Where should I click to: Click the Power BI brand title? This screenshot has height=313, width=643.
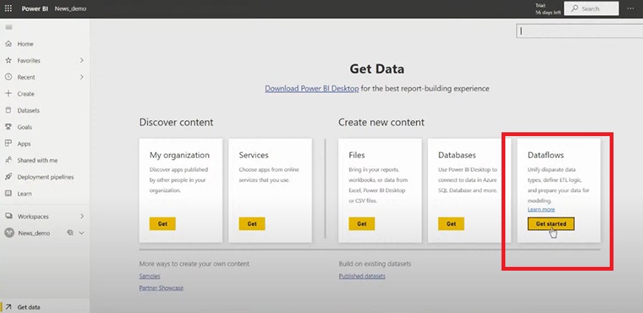pyautogui.click(x=35, y=8)
